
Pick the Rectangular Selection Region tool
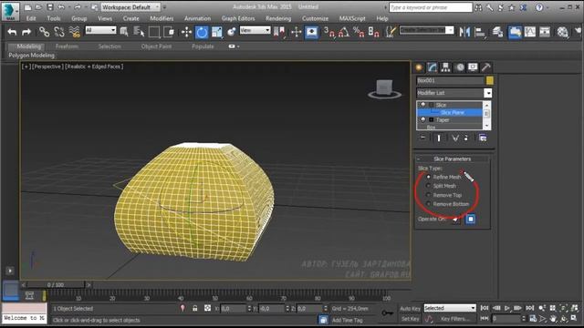pos(154,32)
